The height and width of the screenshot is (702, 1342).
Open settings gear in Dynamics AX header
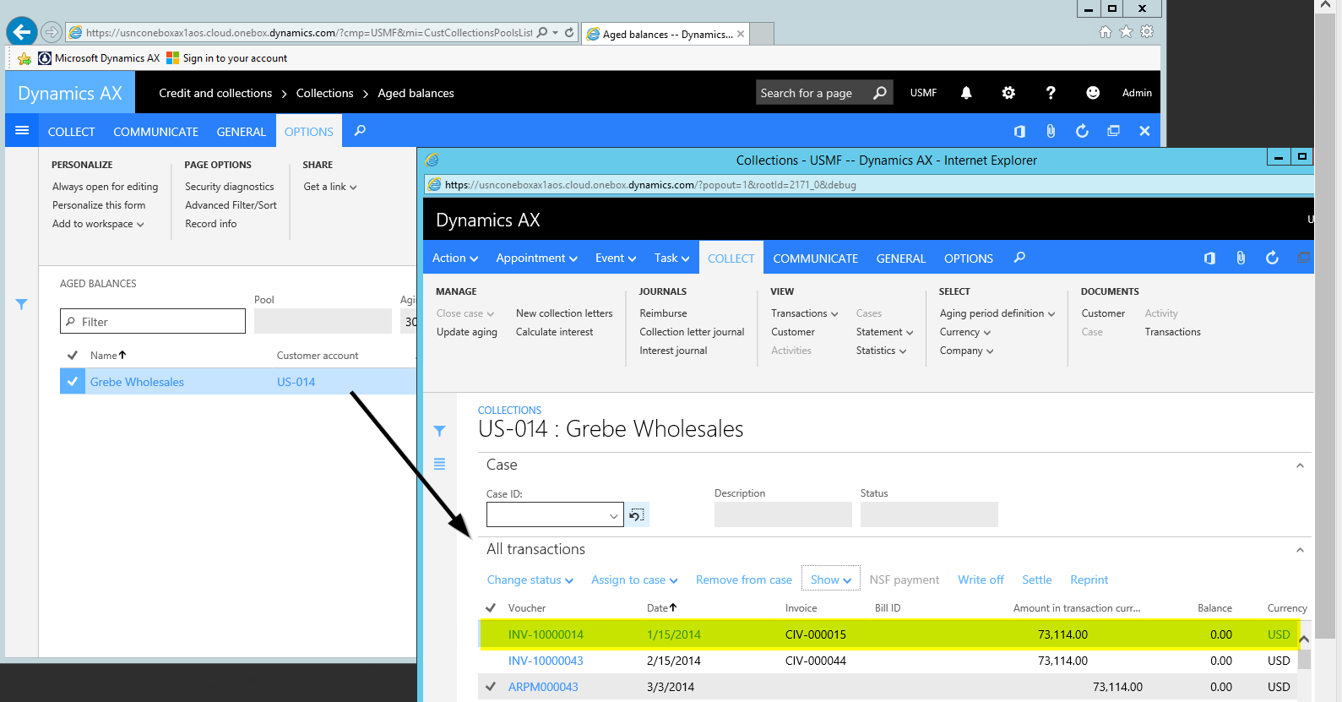click(1008, 93)
